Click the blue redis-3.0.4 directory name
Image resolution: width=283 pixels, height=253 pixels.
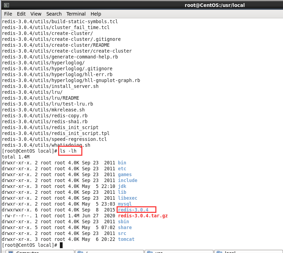(x=133, y=210)
